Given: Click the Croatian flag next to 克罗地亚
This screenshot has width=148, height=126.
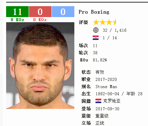Looking at the screenshot, I should tap(98, 101).
